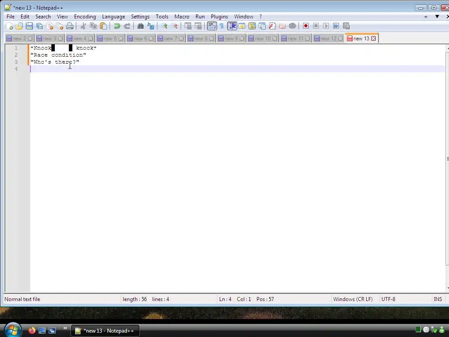Open the Document Map icon
449x337 pixels.
(252, 26)
